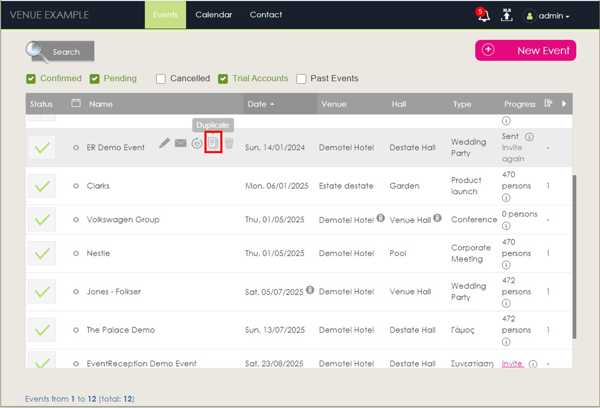This screenshot has height=408, width=600.
Task: Click the magnifying glass search icon
Action: pyautogui.click(x=37, y=52)
